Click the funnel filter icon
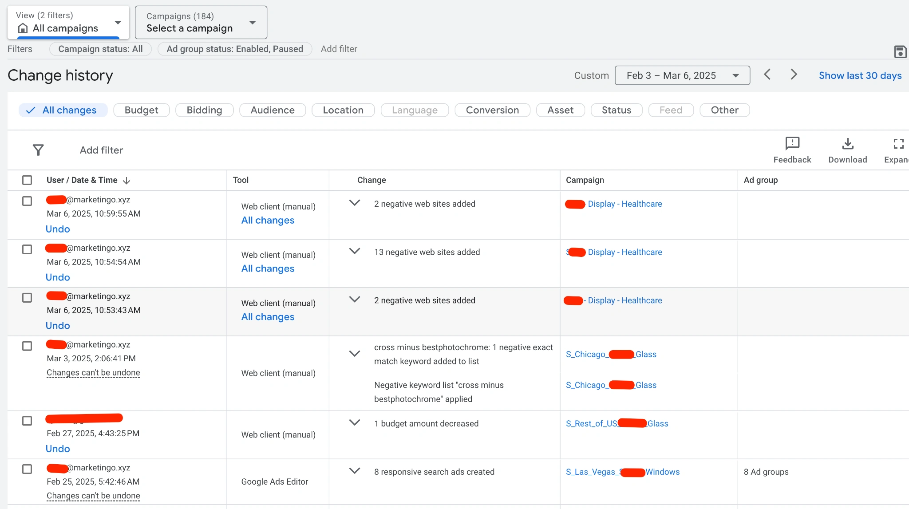The width and height of the screenshot is (909, 509). [x=38, y=150]
